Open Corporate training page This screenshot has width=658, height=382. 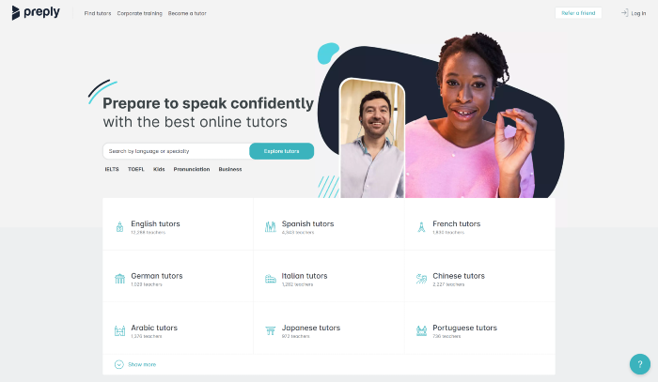139,13
